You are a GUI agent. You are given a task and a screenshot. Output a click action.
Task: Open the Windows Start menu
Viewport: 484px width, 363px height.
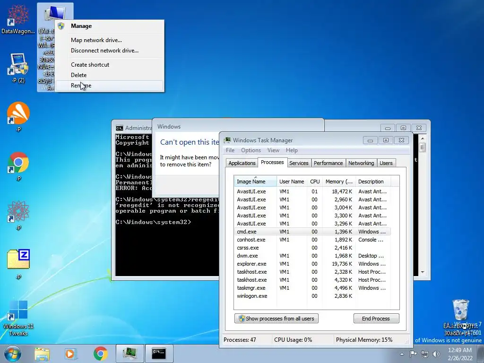[13, 354]
